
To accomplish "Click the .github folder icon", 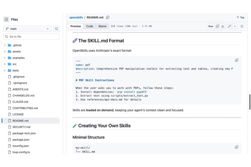I will [9, 45].
